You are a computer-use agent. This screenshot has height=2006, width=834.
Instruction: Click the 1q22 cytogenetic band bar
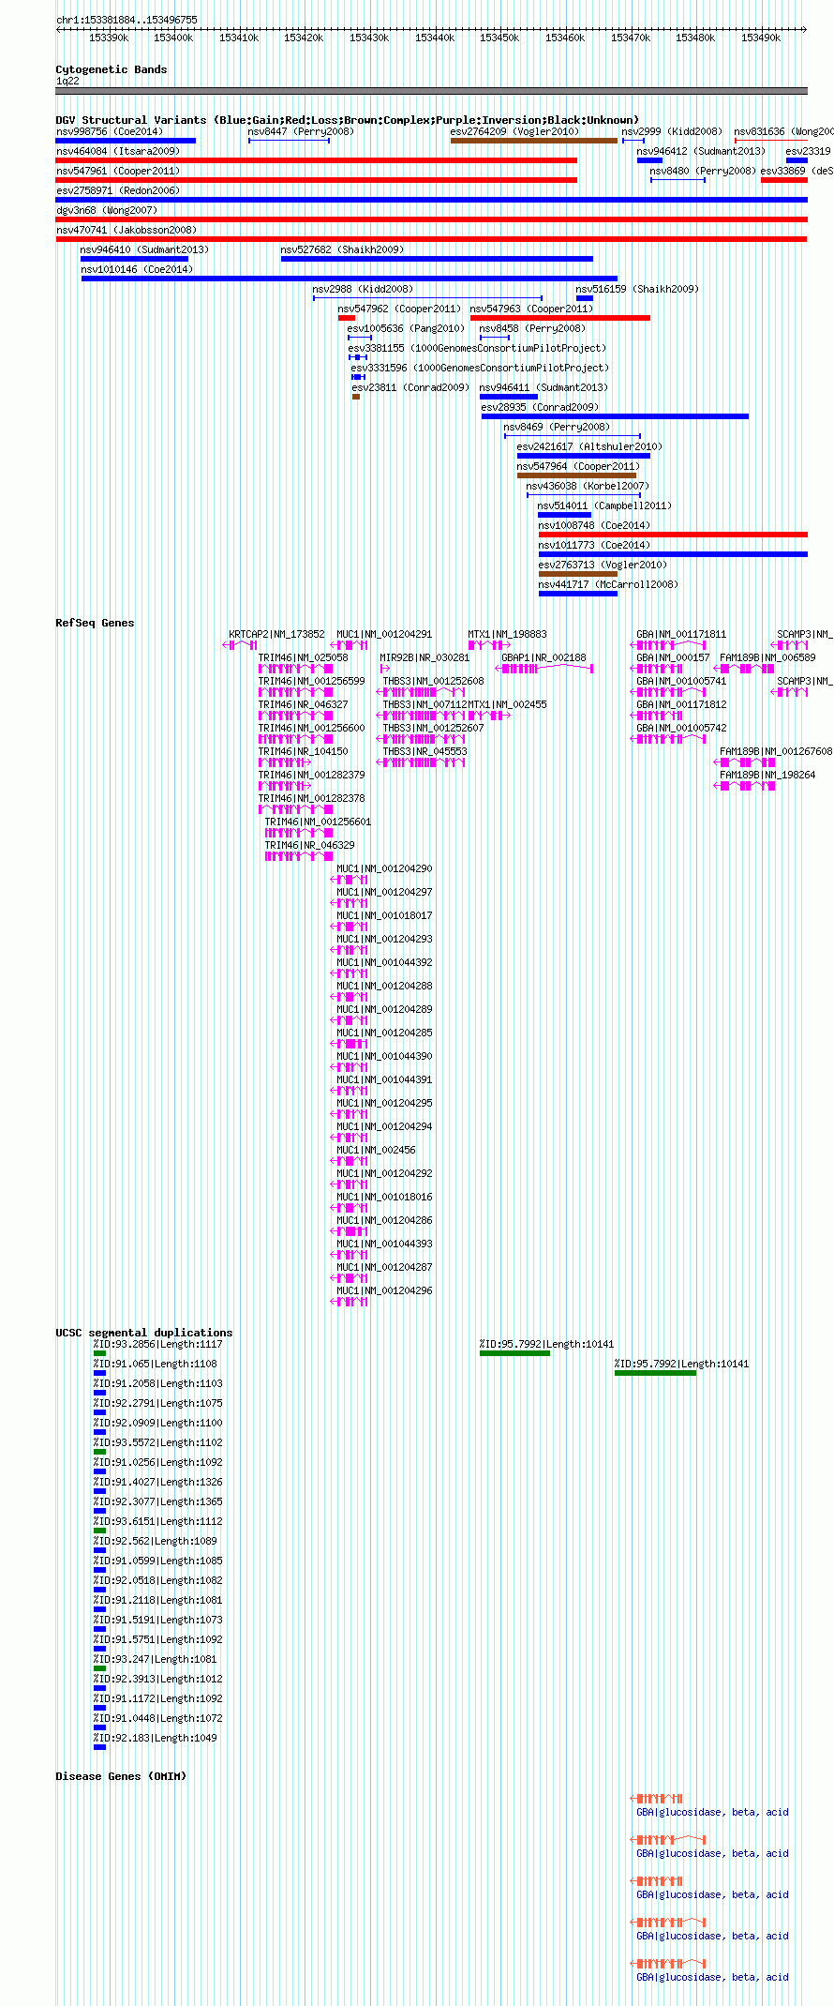[x=432, y=91]
